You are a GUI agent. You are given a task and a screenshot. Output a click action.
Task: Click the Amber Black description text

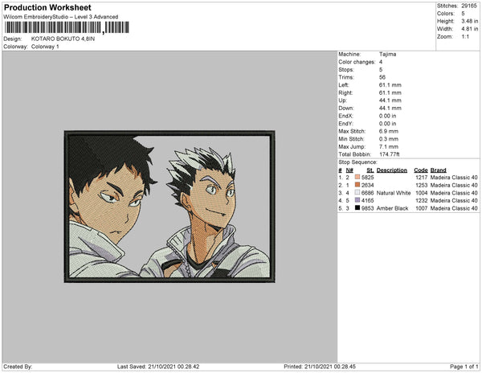[x=392, y=208]
